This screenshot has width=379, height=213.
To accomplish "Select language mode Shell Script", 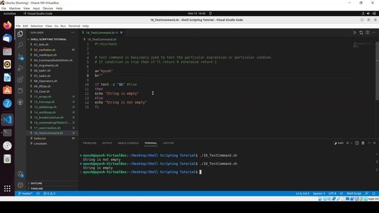I will tap(354, 193).
